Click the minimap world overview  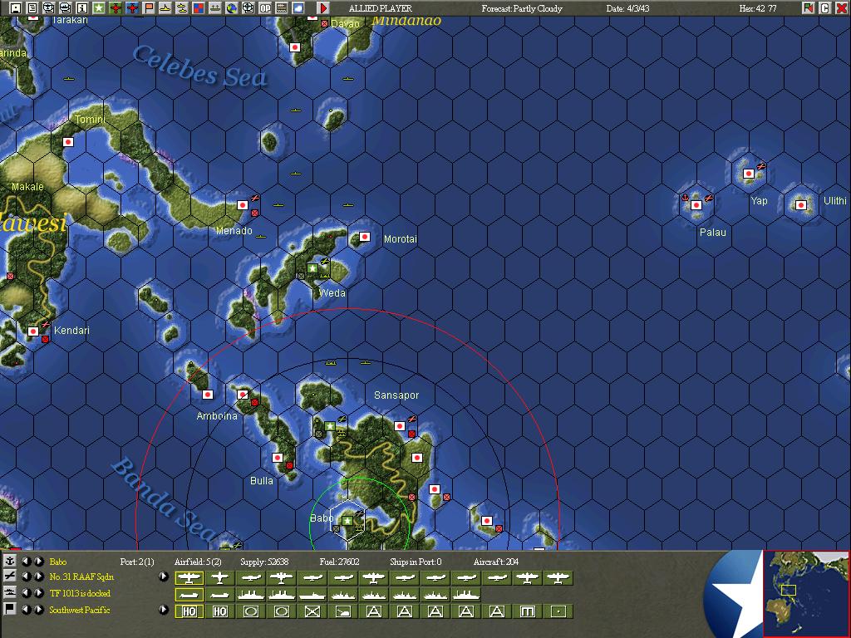(806, 593)
